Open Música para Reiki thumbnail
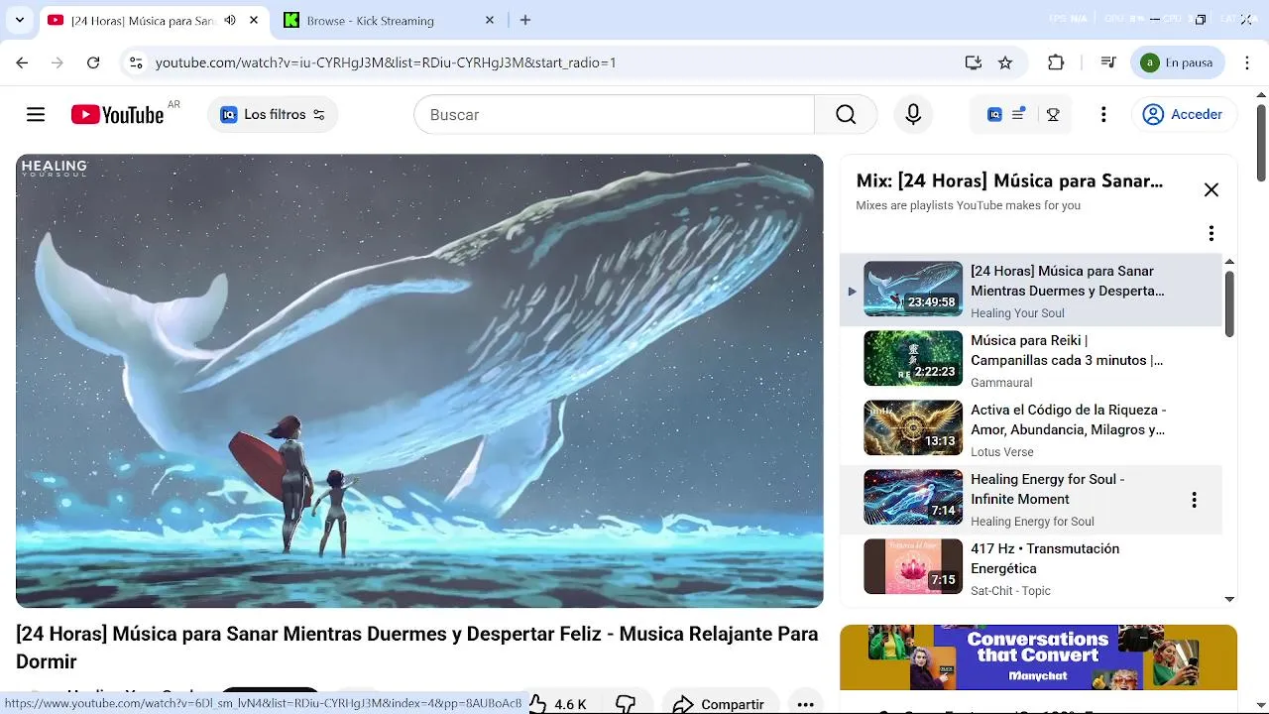 click(913, 358)
